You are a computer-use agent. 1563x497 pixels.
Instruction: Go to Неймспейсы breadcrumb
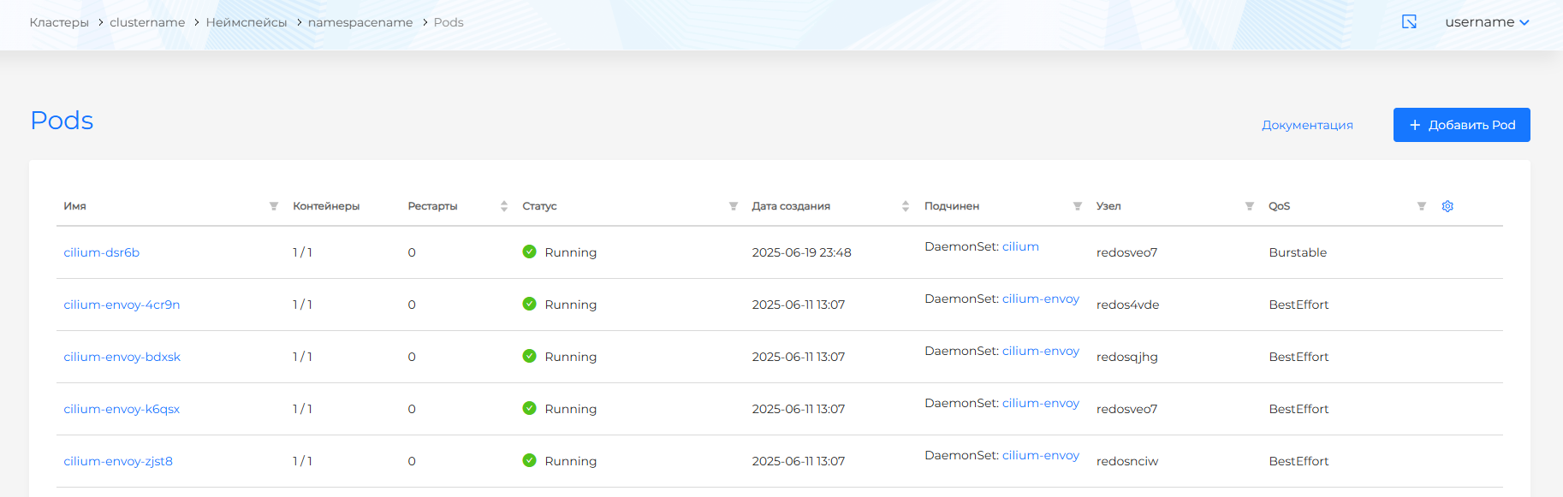[x=247, y=22]
